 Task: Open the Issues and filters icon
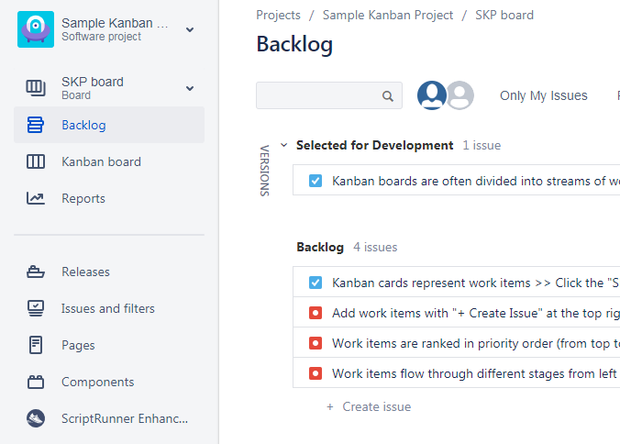(36, 308)
